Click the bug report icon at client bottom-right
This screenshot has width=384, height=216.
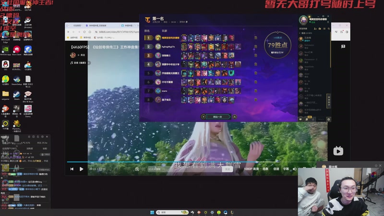coord(329,119)
